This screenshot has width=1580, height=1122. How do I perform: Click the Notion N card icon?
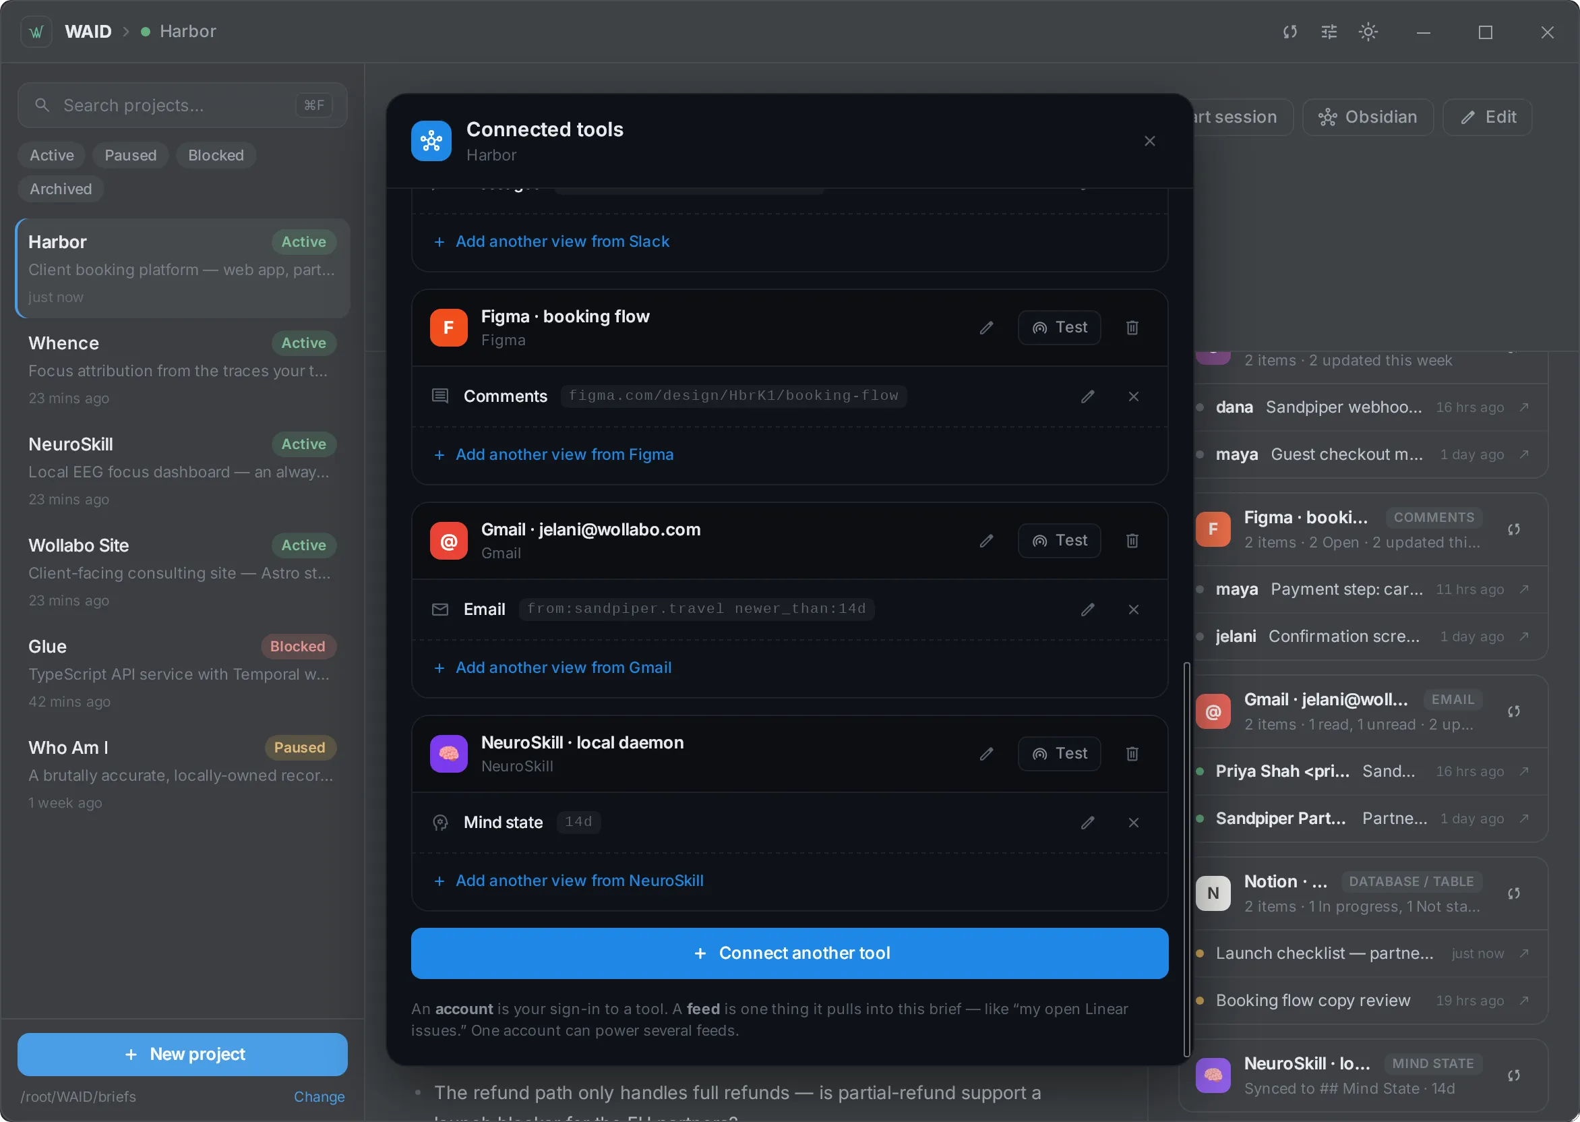pos(1213,894)
